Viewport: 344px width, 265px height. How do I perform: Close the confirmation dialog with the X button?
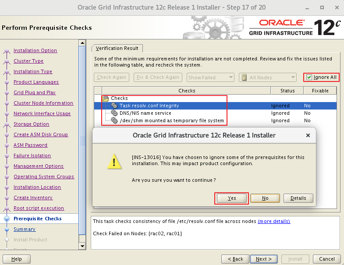coord(308,135)
